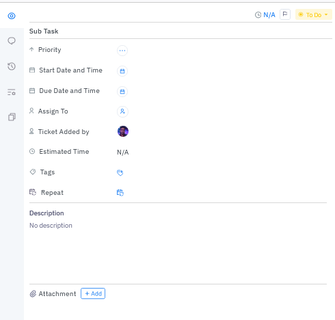
Task: Add tags using the tag icon
Action: point(120,172)
